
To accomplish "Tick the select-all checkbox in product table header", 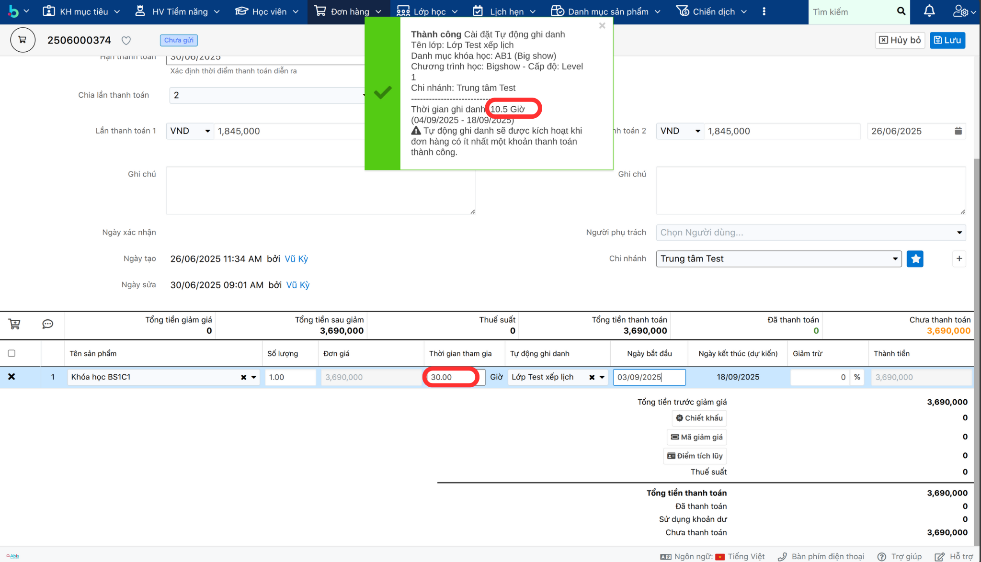I will tap(11, 354).
